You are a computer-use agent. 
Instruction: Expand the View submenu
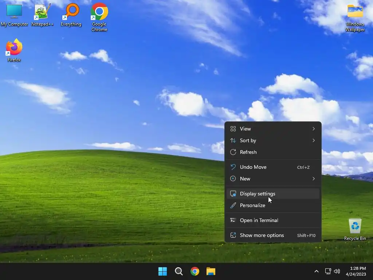(x=273, y=129)
